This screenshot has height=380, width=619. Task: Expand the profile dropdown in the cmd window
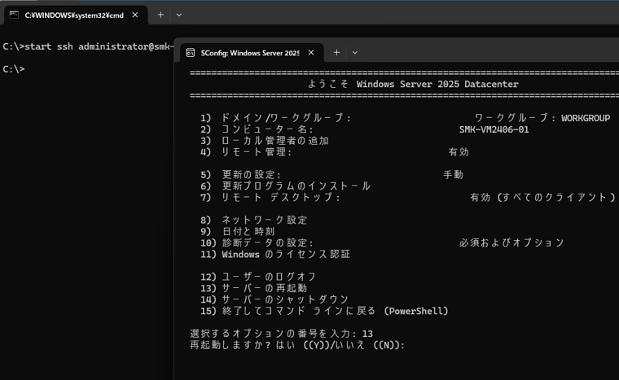pos(179,15)
